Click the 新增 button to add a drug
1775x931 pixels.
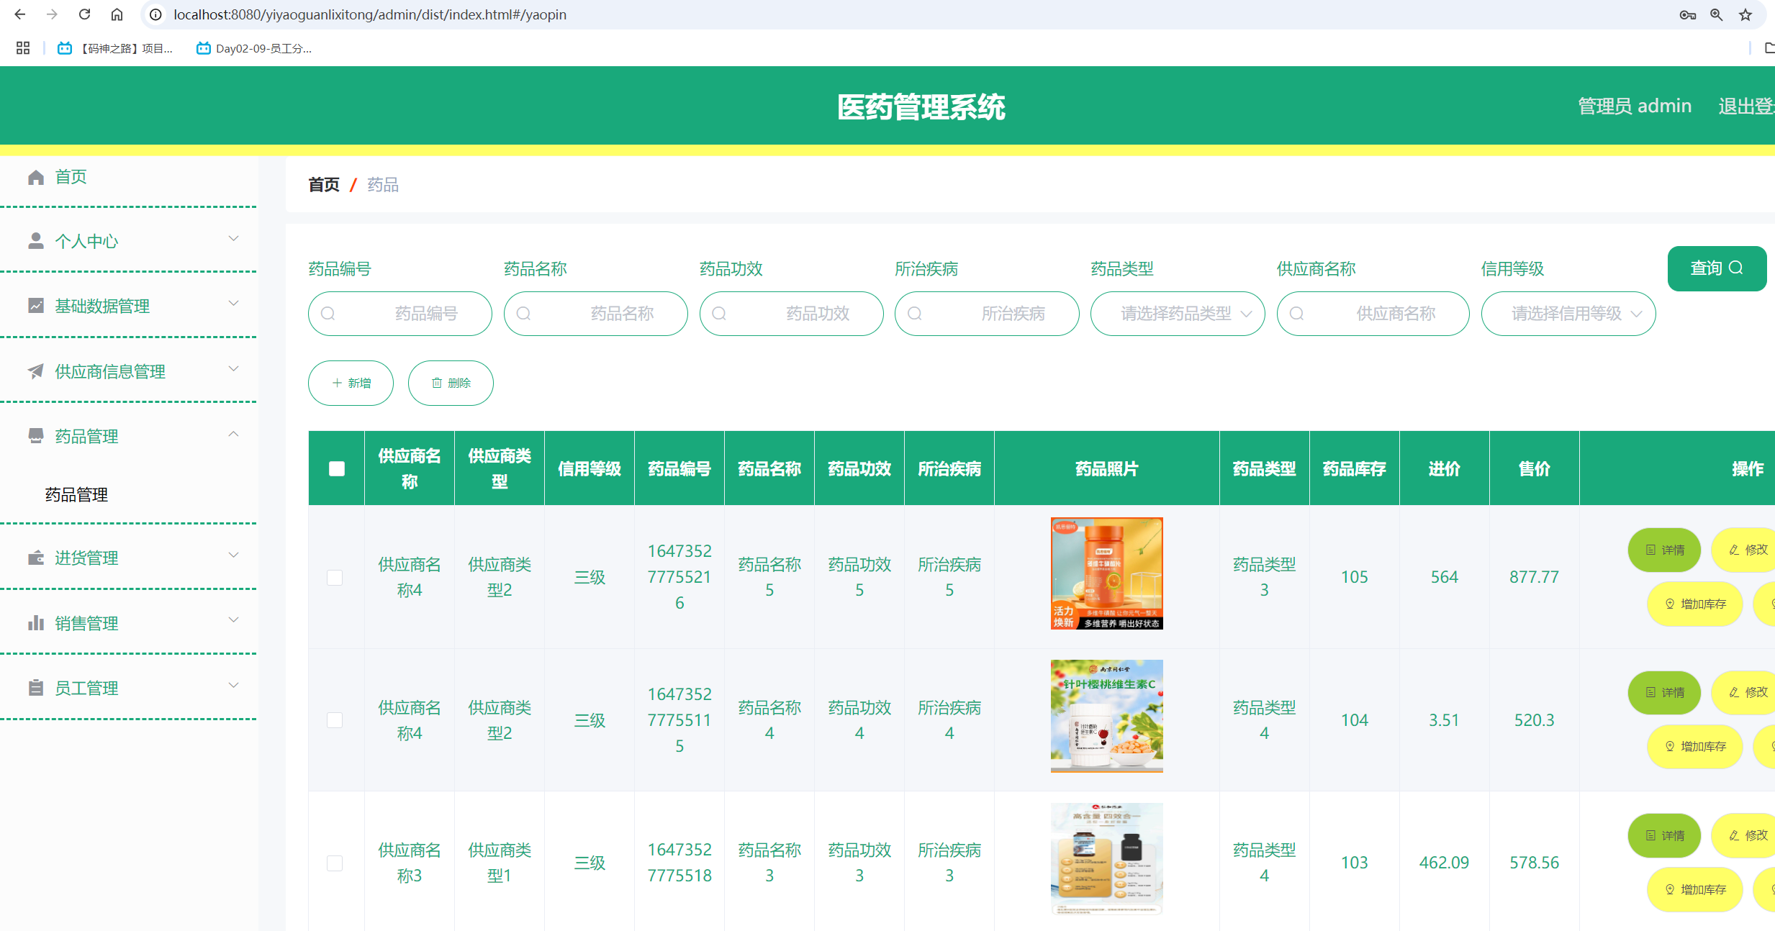(x=351, y=383)
